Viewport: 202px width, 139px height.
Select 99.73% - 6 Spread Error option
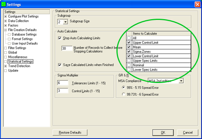click(123, 94)
